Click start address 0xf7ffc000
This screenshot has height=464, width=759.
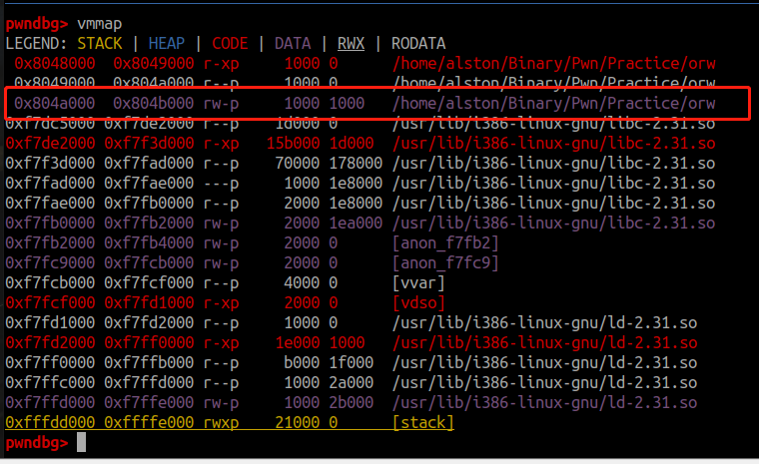(x=50, y=382)
